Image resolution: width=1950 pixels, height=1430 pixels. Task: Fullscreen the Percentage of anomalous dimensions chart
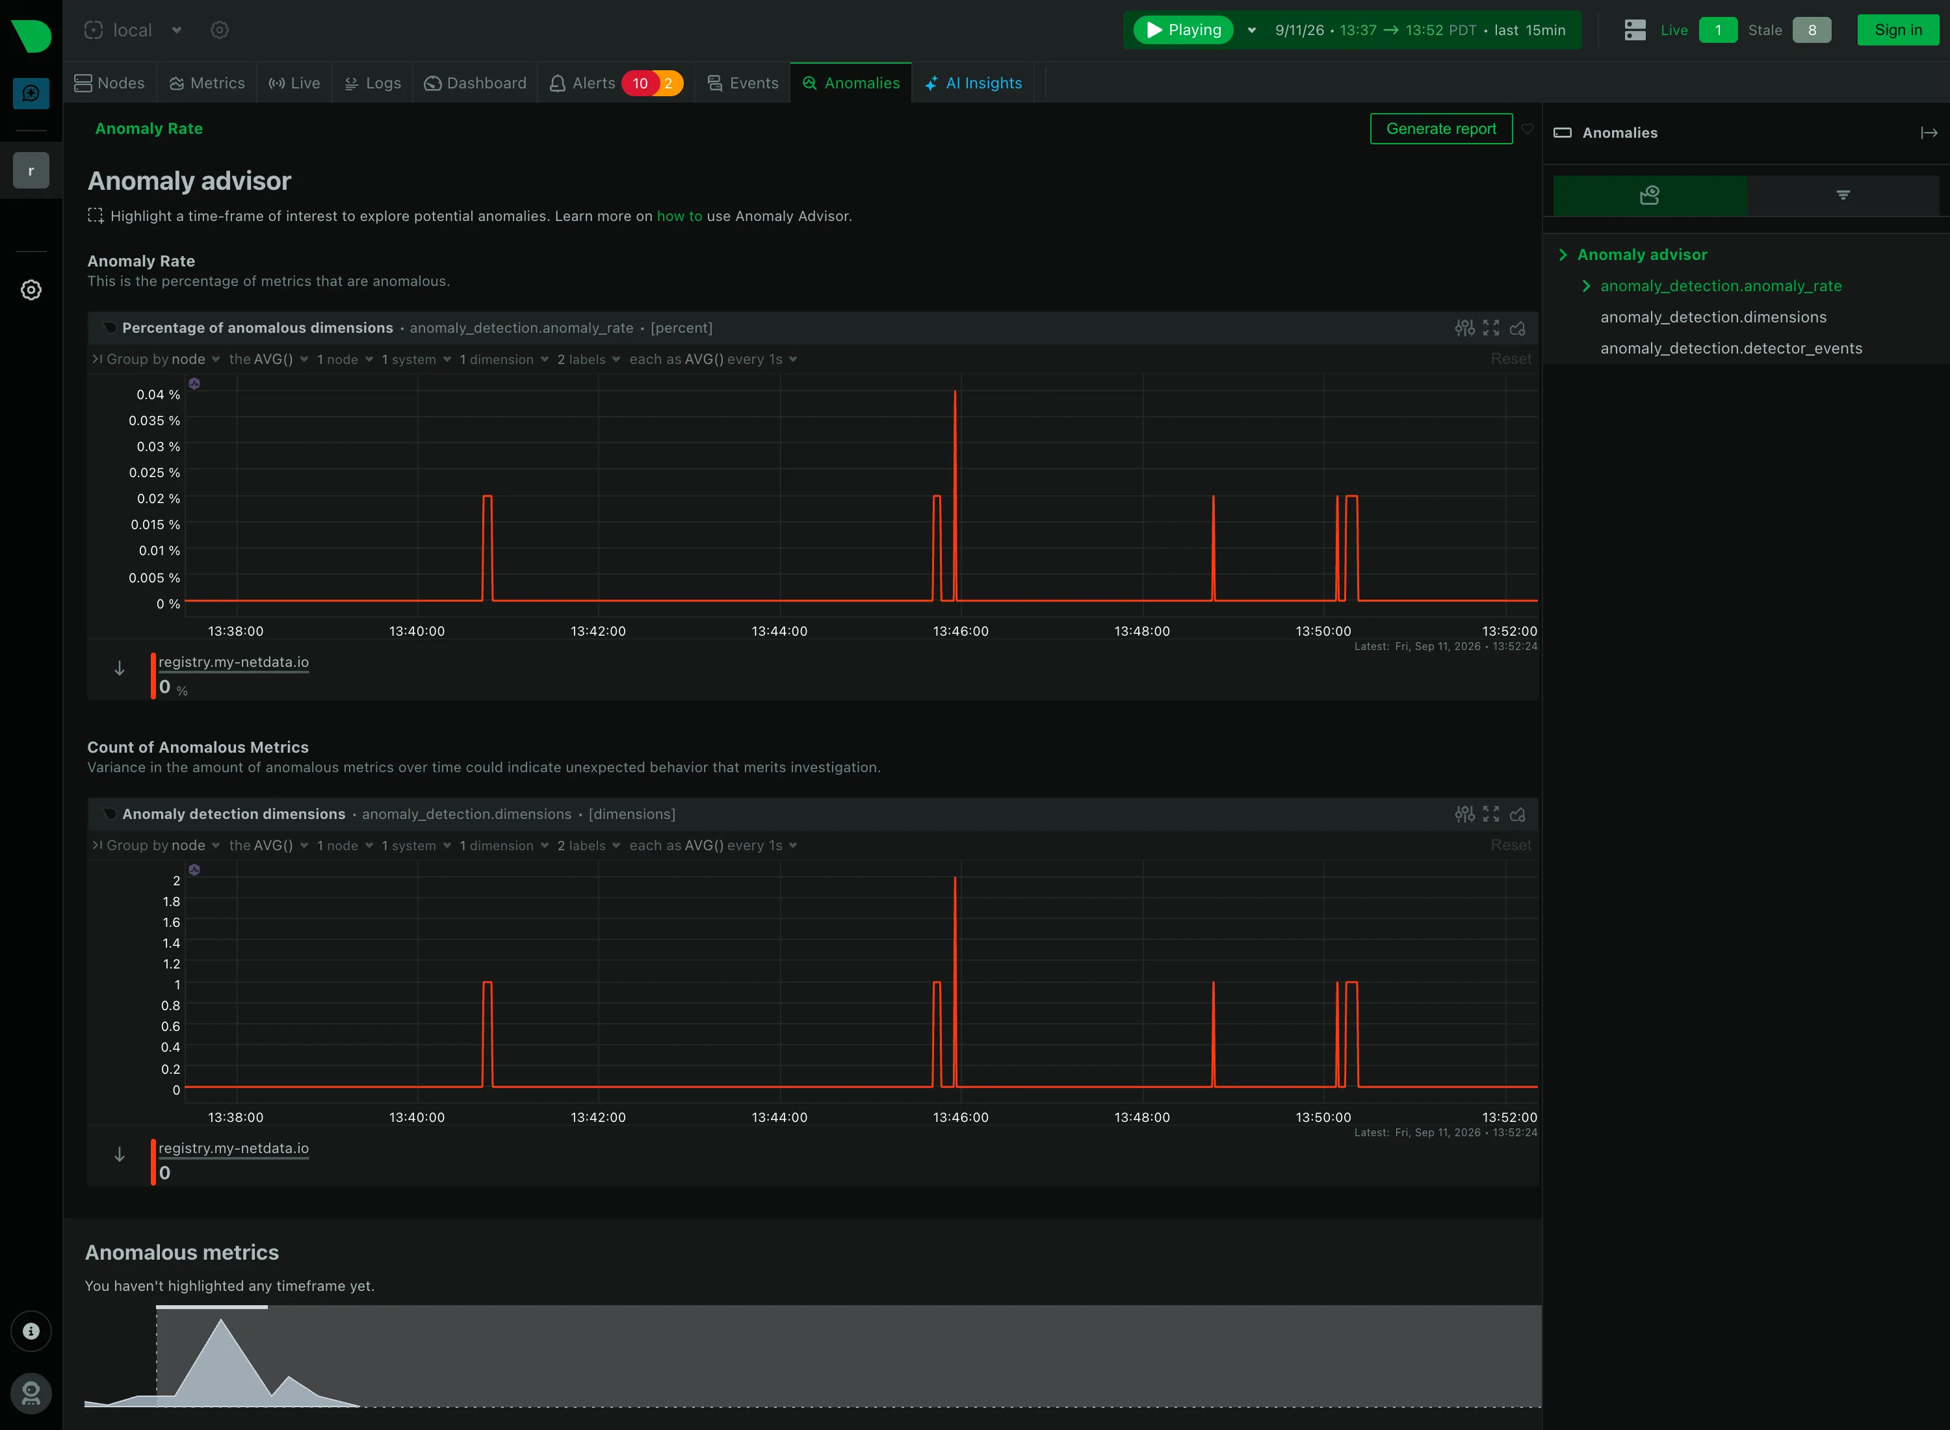point(1490,328)
